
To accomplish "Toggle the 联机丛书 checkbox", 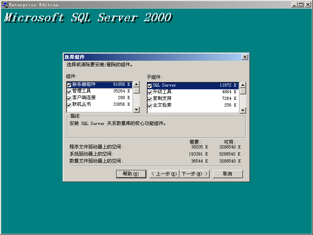I will pyautogui.click(x=69, y=105).
